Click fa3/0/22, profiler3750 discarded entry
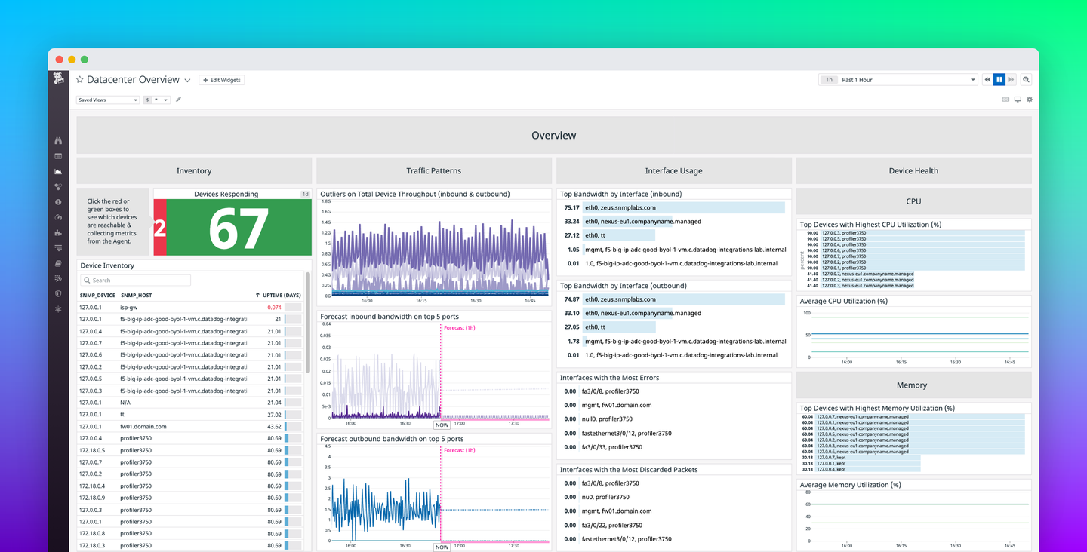The width and height of the screenshot is (1087, 552). 612,525
